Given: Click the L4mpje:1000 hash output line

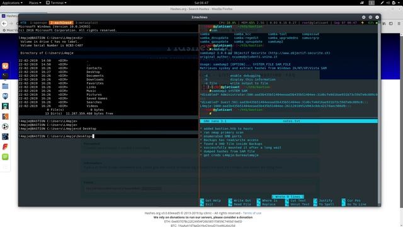Looking at the screenshot, I should [x=275, y=106].
